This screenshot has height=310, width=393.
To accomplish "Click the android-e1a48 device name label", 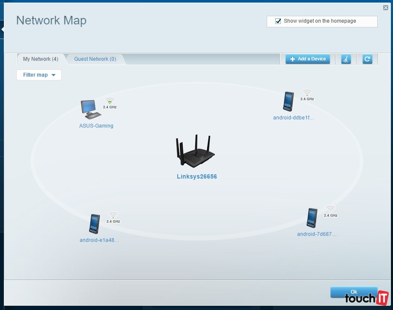I will pos(99,240).
